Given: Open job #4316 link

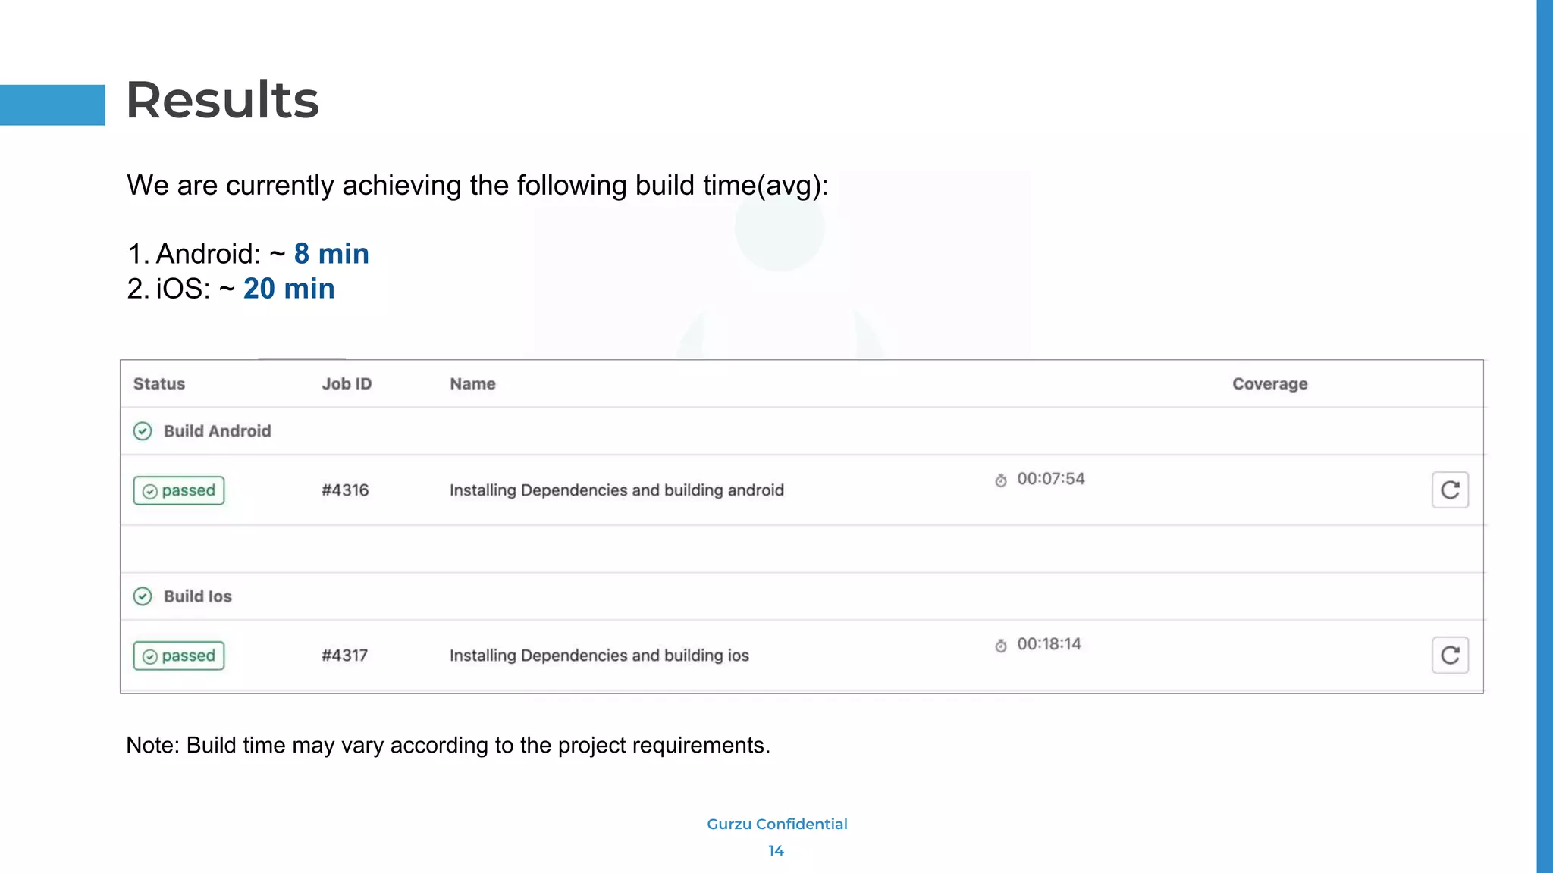Looking at the screenshot, I should click(x=345, y=490).
